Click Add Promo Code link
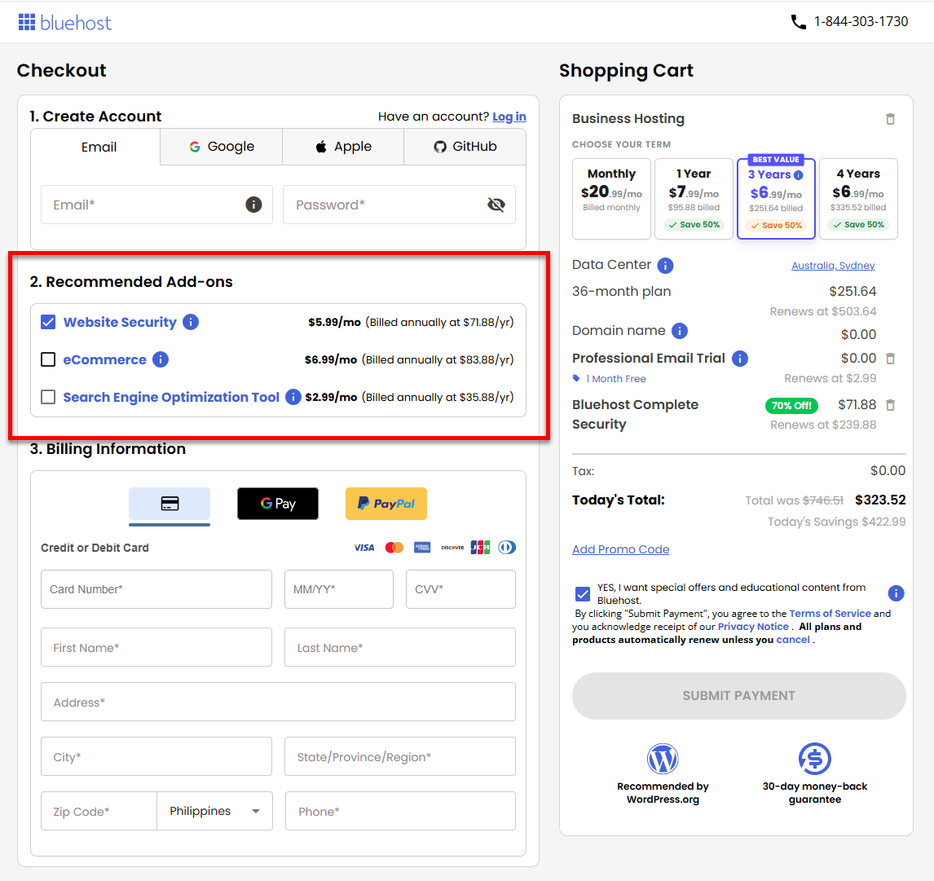934x881 pixels. coord(621,550)
